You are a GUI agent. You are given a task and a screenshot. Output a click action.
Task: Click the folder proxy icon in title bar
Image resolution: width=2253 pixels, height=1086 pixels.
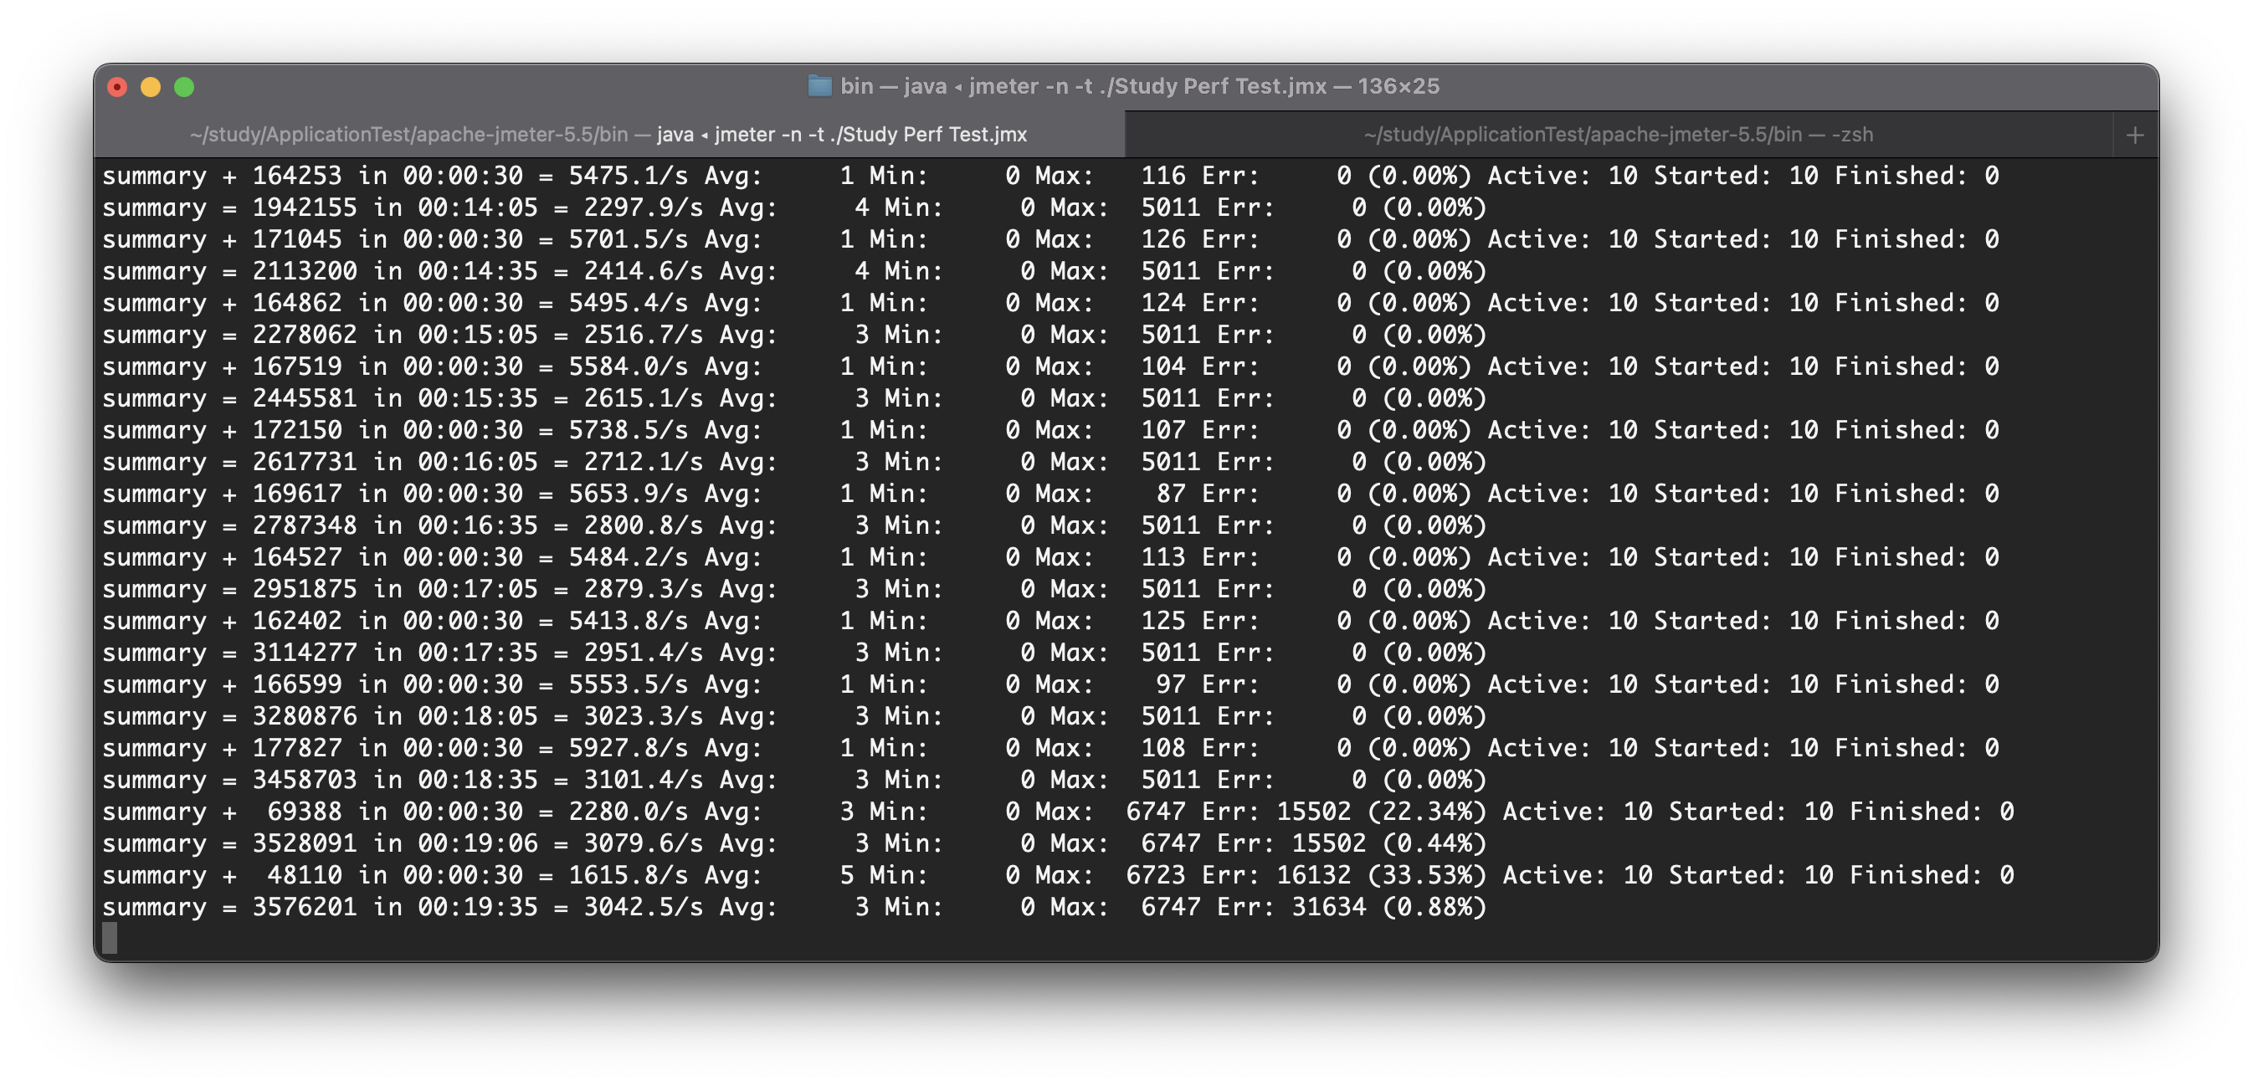819,85
